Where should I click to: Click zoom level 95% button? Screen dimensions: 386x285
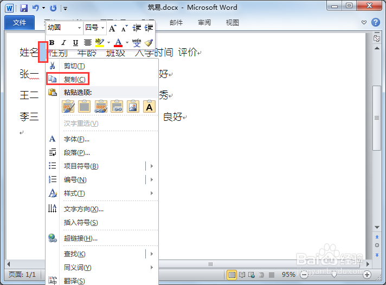click(288, 274)
